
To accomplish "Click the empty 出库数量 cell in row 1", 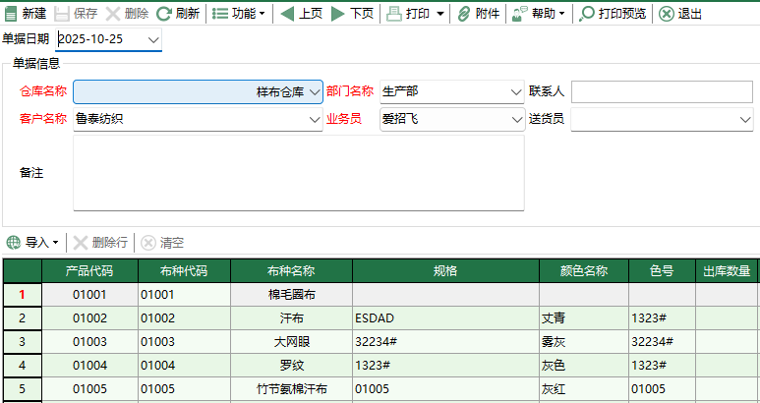I will pos(727,295).
